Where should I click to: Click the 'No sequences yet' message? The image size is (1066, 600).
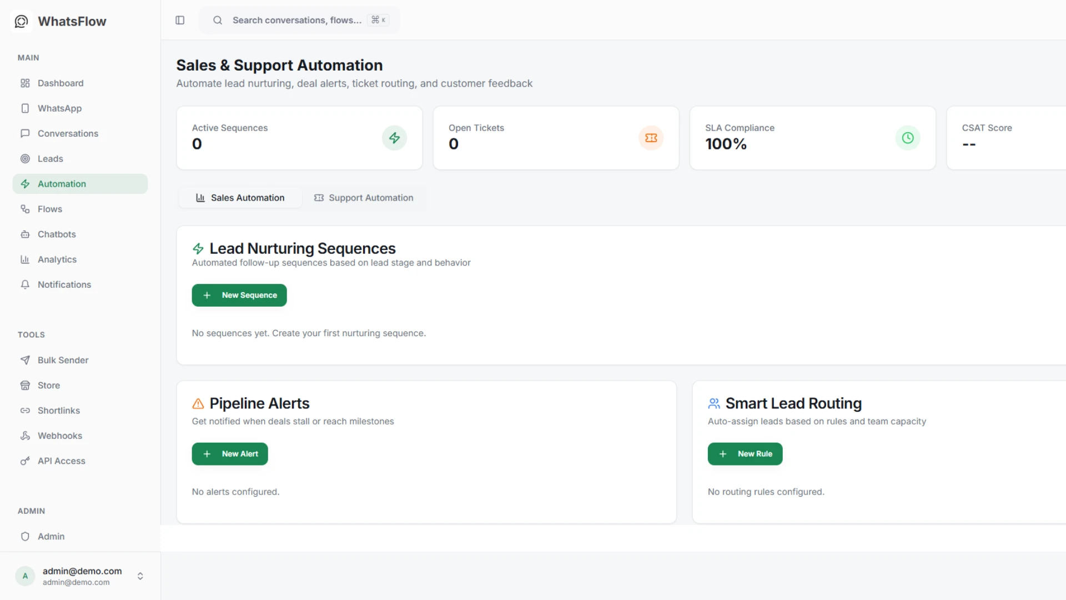click(x=309, y=333)
